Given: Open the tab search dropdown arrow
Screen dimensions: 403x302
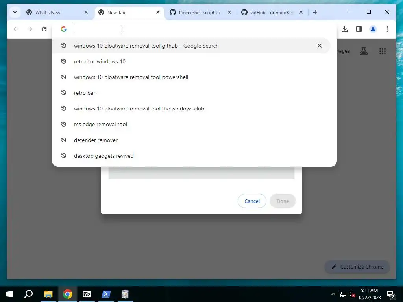Looking at the screenshot, I should 15,12.
